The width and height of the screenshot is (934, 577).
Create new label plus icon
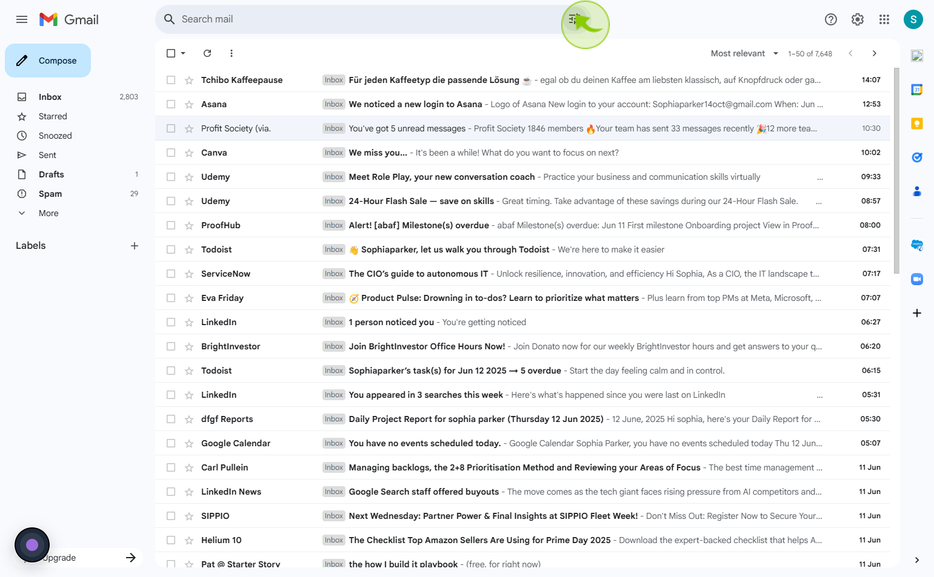135,246
